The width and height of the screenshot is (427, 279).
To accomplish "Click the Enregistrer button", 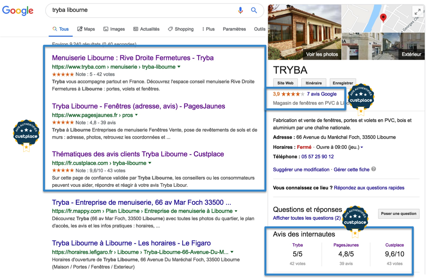I will pos(343,83).
